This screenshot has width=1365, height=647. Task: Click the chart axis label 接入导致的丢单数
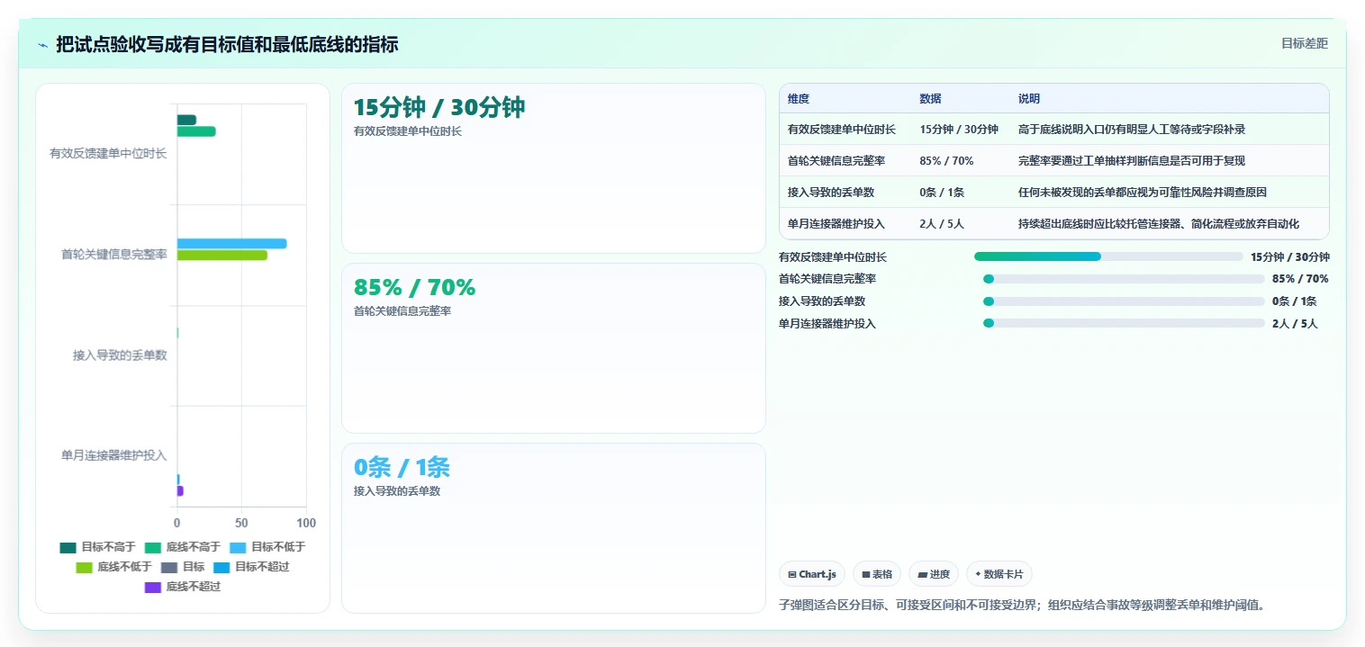(120, 355)
